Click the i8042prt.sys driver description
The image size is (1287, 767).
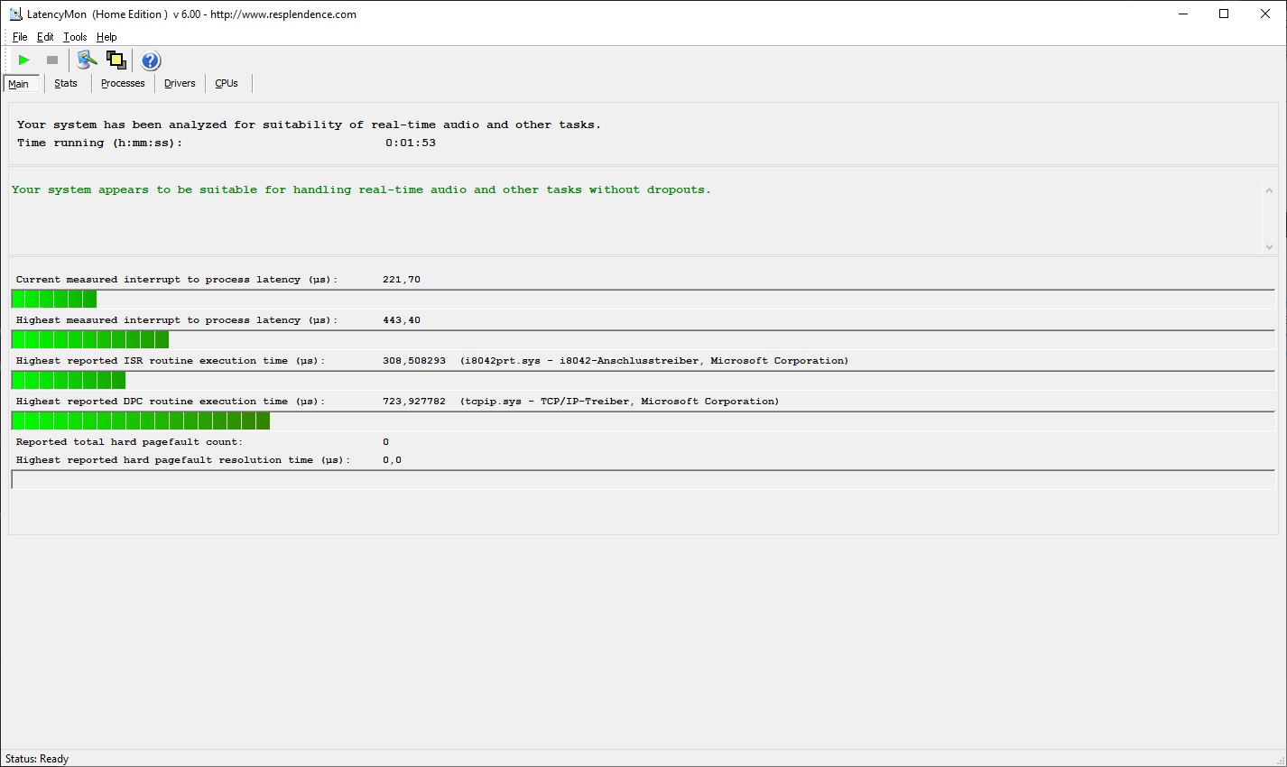click(654, 361)
